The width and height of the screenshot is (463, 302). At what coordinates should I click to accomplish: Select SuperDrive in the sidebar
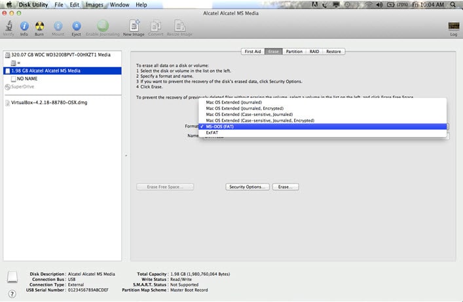[62, 87]
